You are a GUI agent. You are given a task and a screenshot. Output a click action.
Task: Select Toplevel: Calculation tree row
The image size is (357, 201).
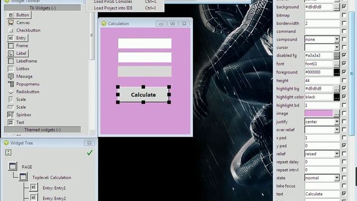[x=52, y=178]
